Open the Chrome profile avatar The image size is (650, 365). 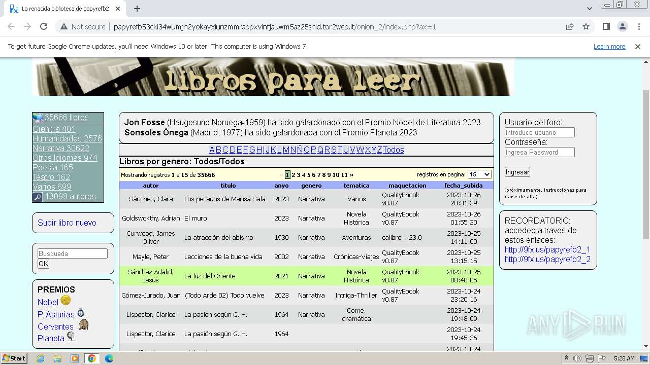pos(622,27)
